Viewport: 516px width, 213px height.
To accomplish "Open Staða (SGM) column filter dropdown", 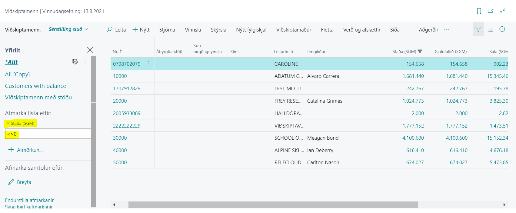I will point(420,52).
